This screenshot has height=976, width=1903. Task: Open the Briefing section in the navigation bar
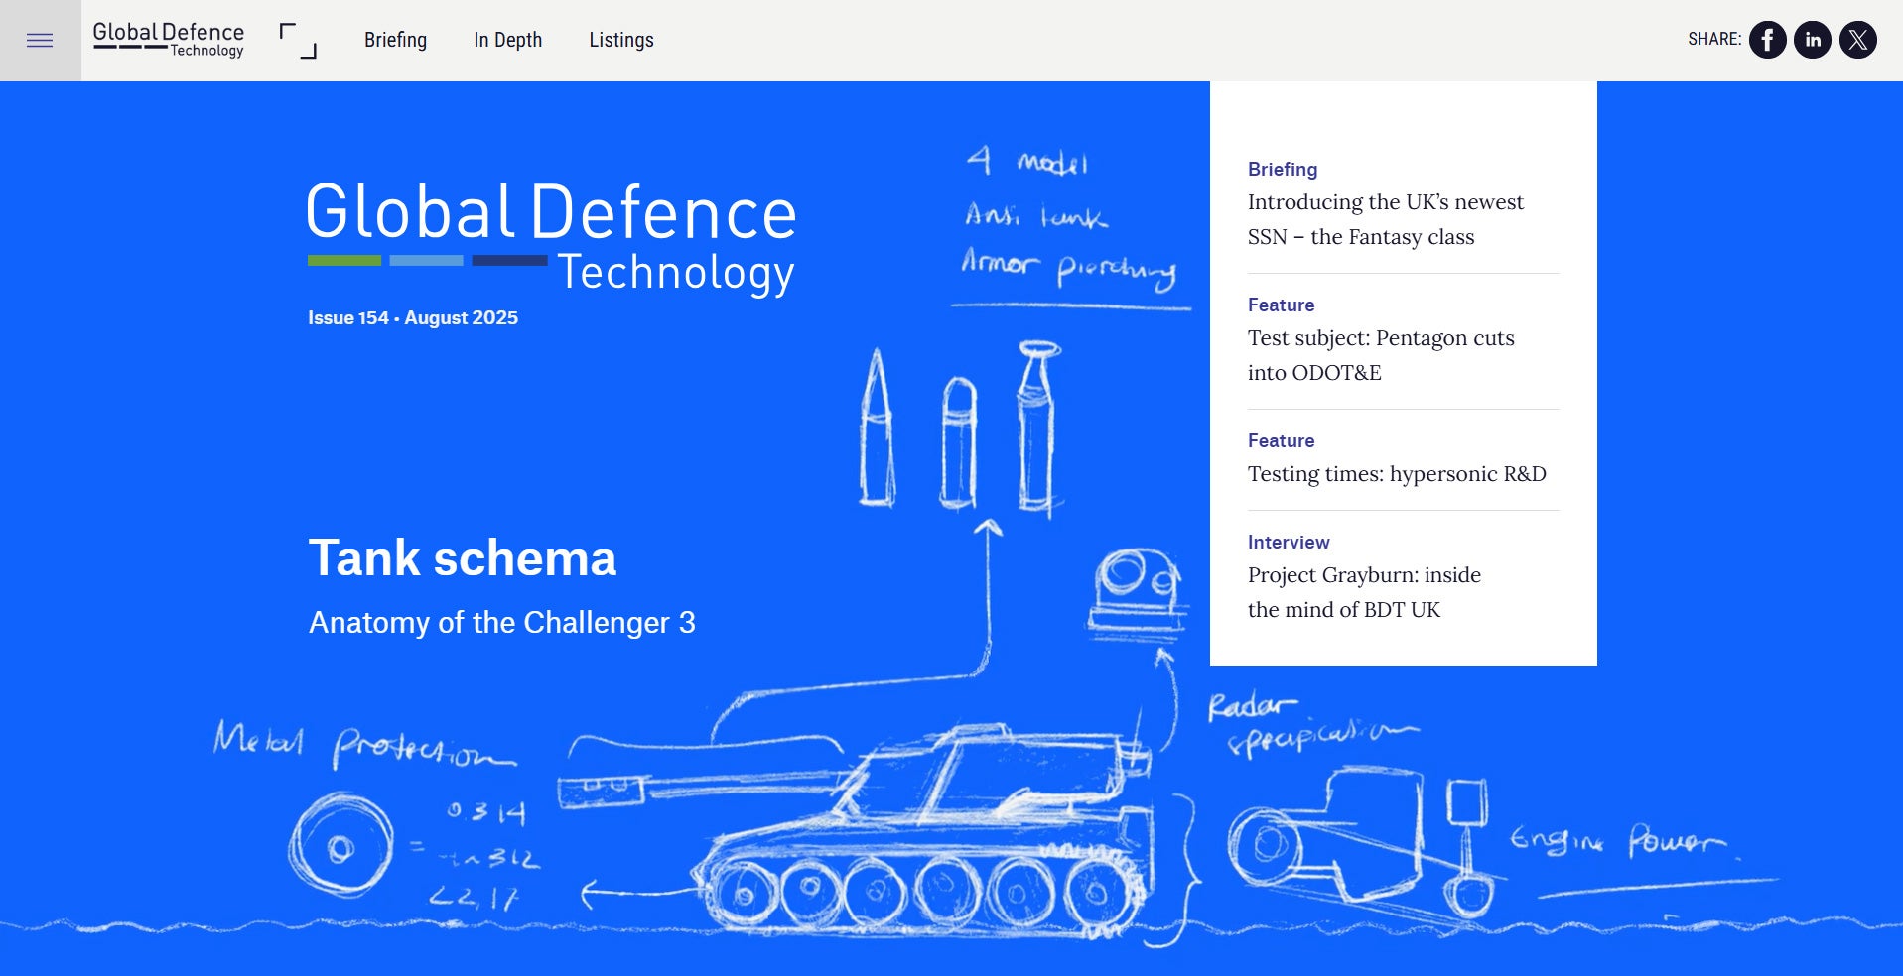pyautogui.click(x=395, y=40)
